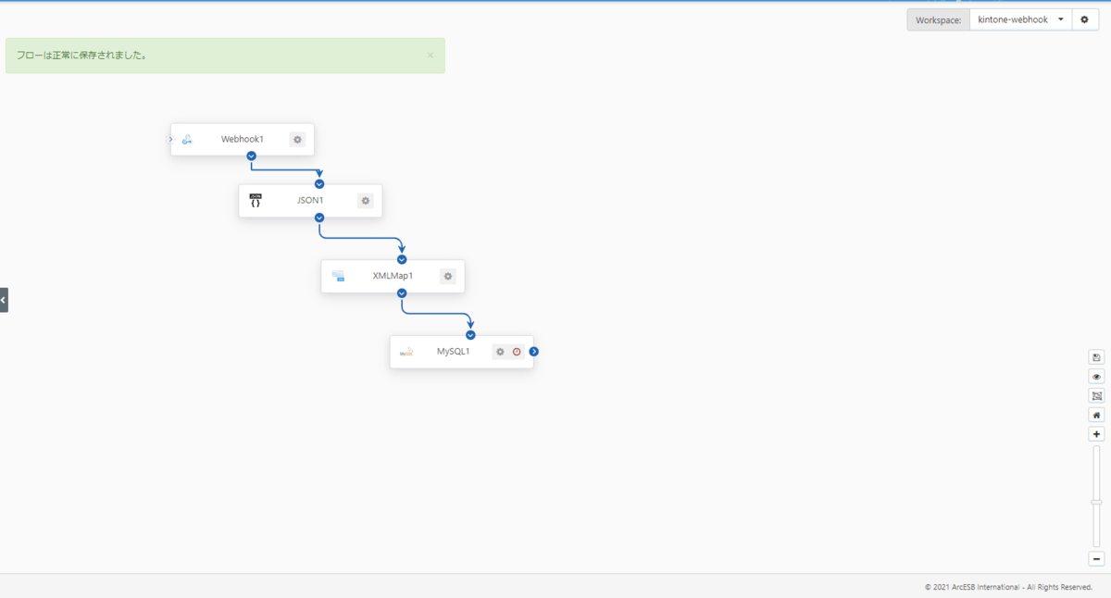
Task: Open the kintone-webhook workspace dropdown
Action: [x=1020, y=19]
